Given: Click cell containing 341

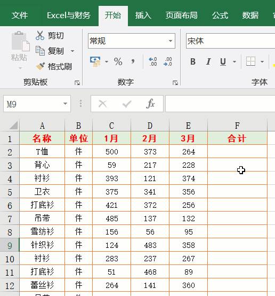Looking at the screenshot, I should [x=150, y=192].
